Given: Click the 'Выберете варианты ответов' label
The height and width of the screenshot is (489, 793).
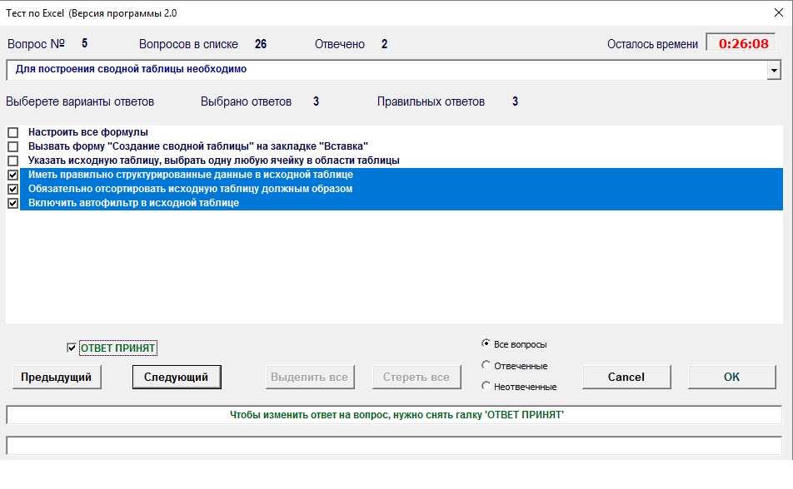Looking at the screenshot, I should coord(80,101).
